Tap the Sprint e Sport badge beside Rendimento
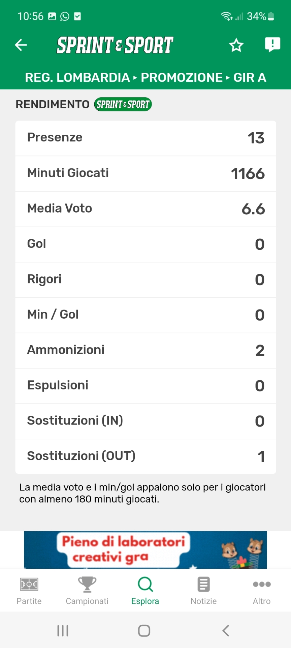 (123, 104)
